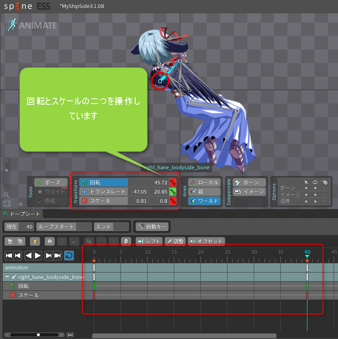This screenshot has height=339, width=338.
Task: Activate the 回転 rotate transform tool
Action: coord(104,182)
